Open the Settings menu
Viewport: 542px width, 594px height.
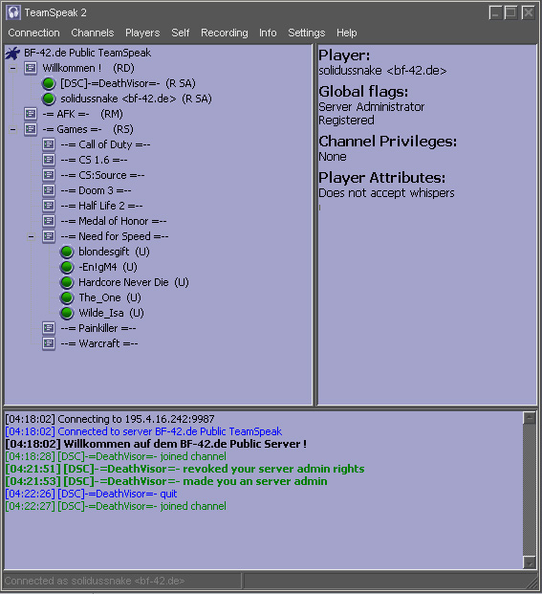click(x=307, y=33)
